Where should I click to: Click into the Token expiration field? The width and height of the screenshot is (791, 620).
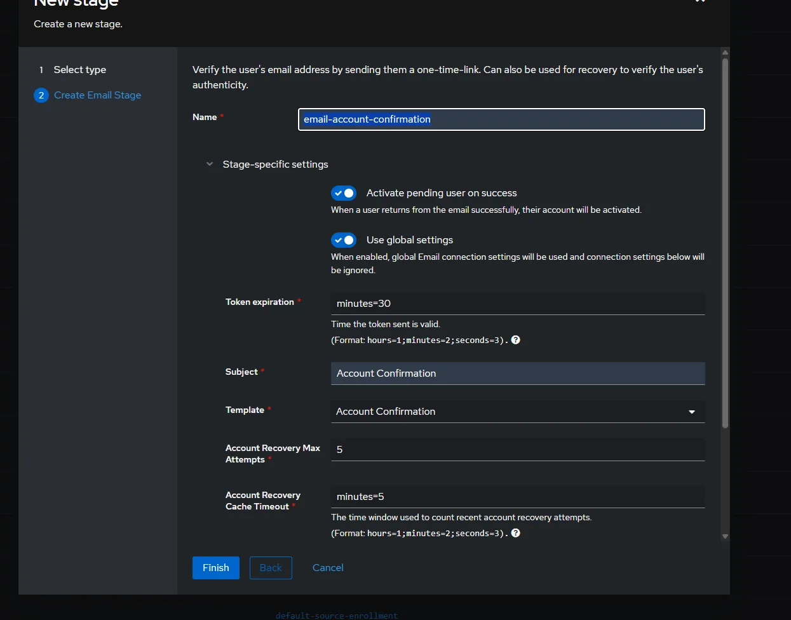pos(517,304)
